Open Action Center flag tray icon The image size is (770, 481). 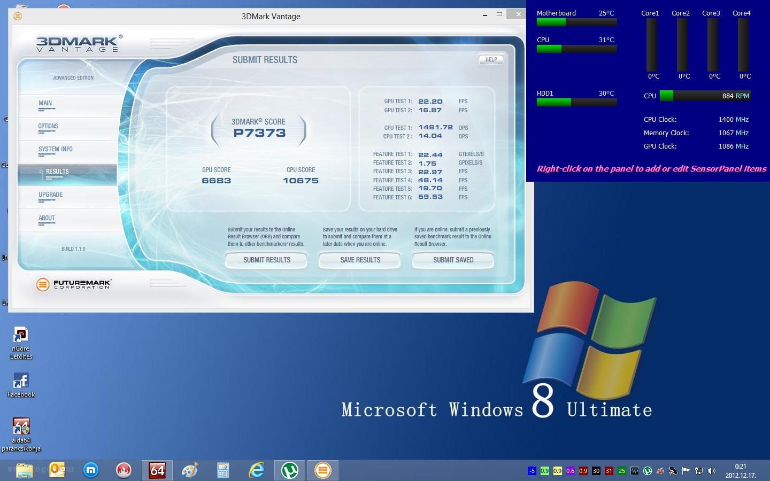click(686, 471)
